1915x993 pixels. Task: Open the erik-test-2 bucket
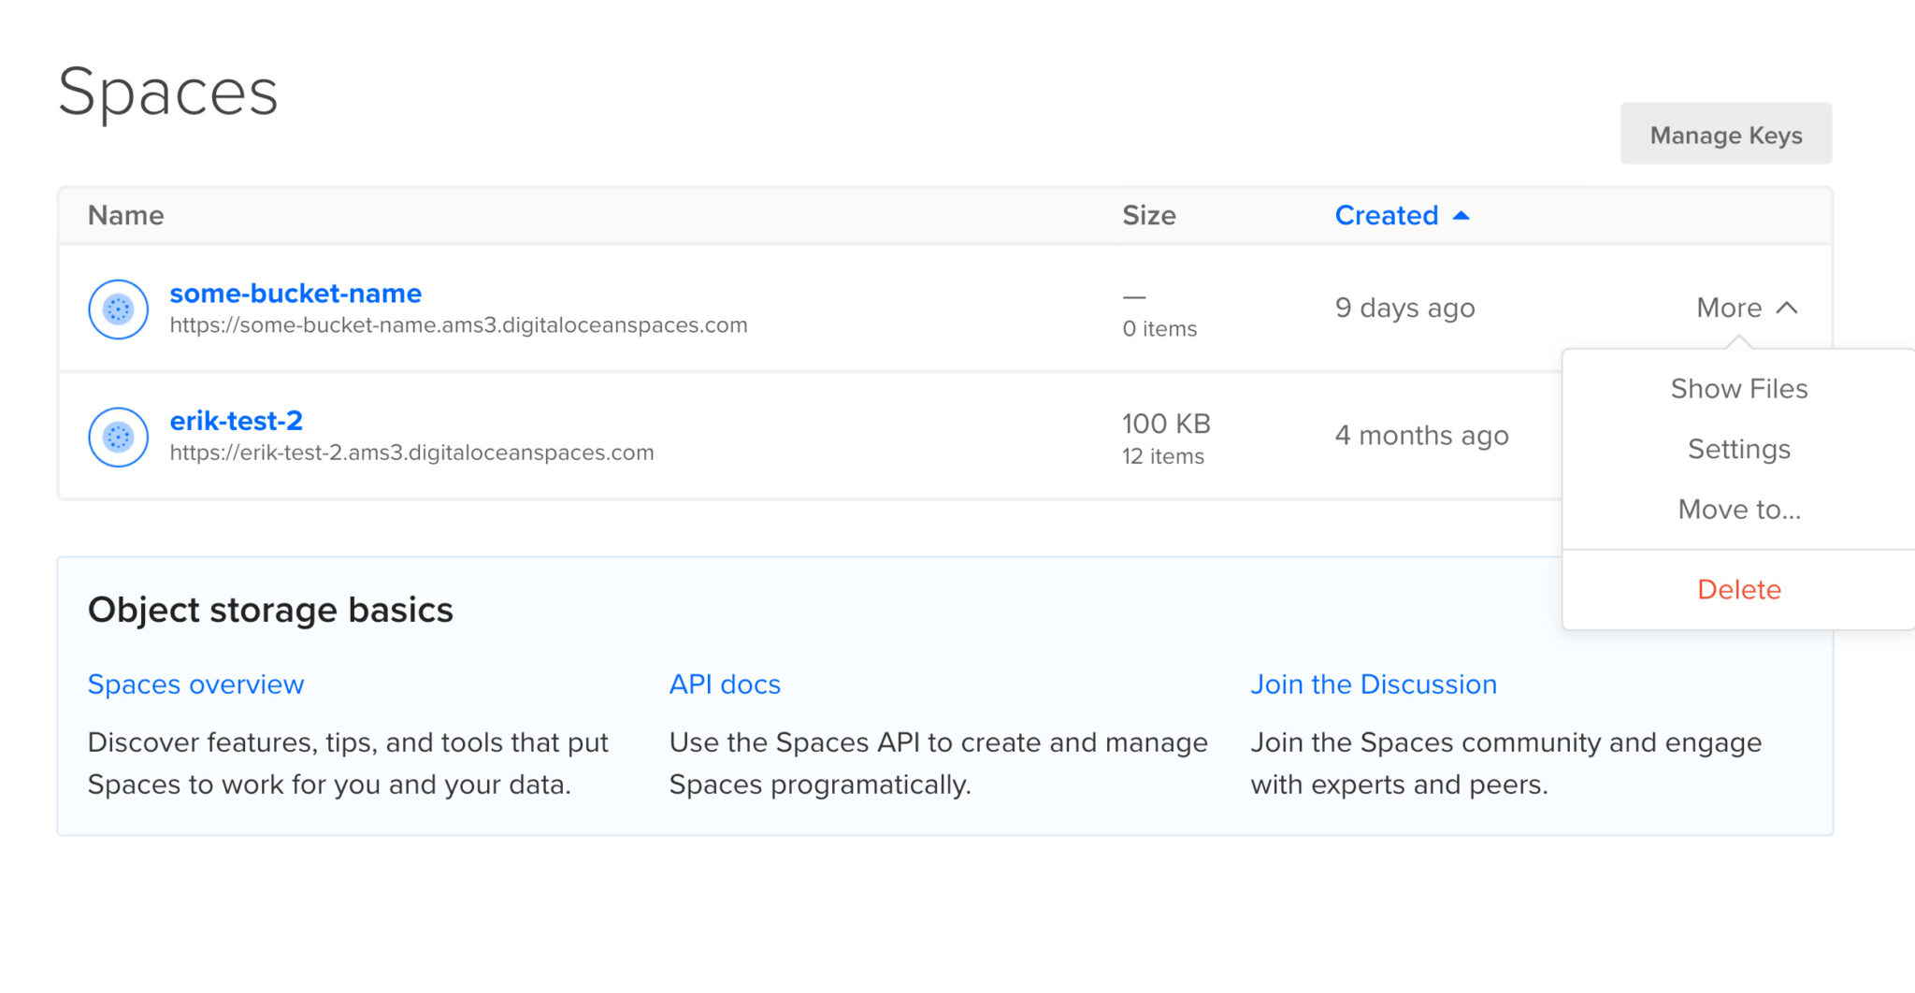tap(236, 421)
